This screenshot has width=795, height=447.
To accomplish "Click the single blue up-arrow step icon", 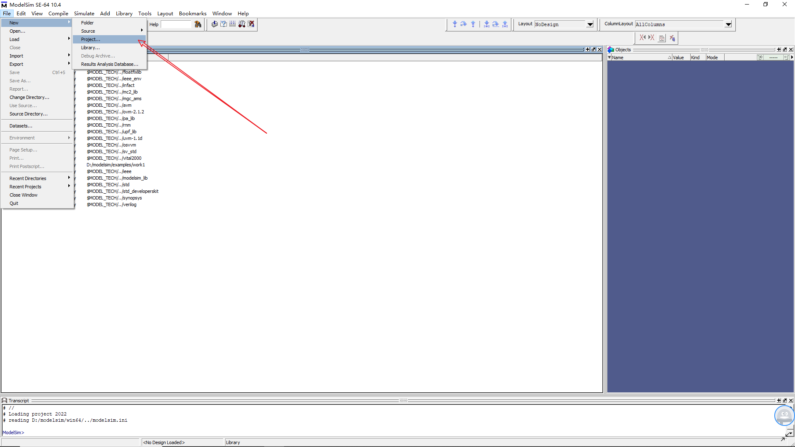I will pos(473,24).
